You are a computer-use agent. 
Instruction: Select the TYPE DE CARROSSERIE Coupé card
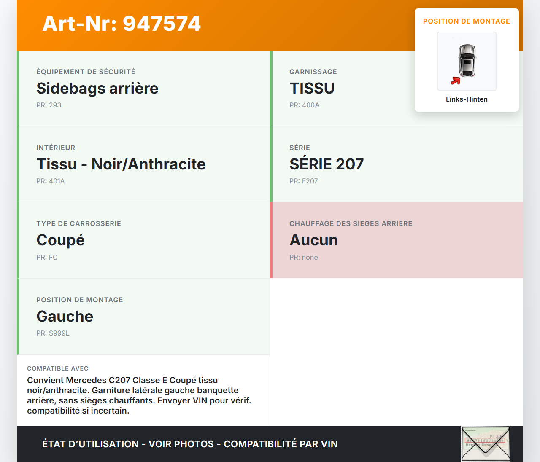(143, 240)
